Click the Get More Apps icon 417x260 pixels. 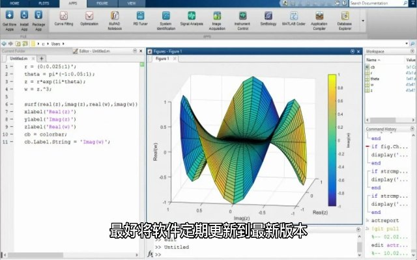coord(9,18)
